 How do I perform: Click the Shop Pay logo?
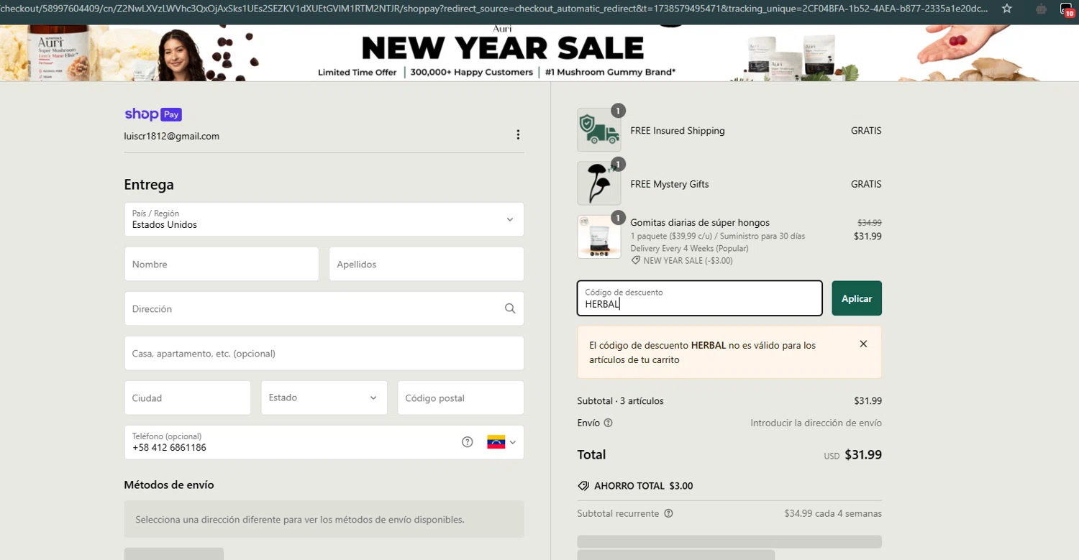[153, 114]
